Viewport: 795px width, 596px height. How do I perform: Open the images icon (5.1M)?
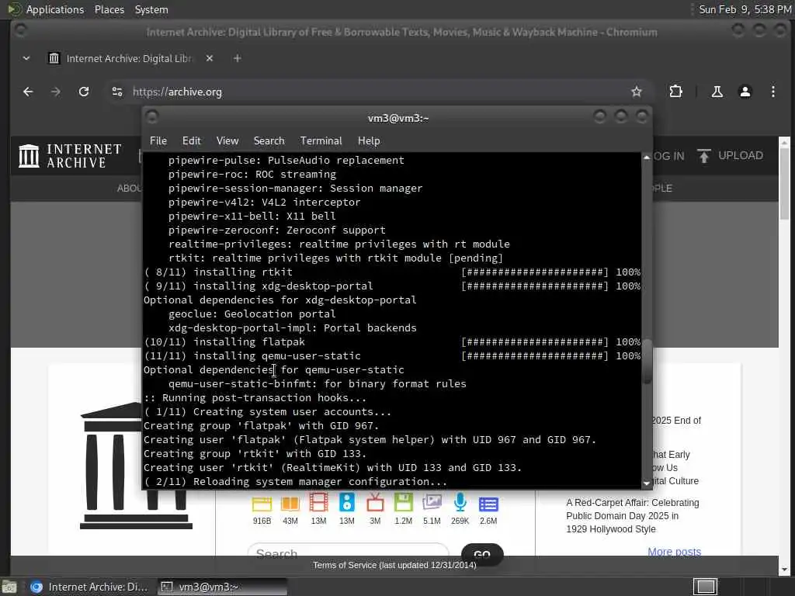[x=432, y=502]
